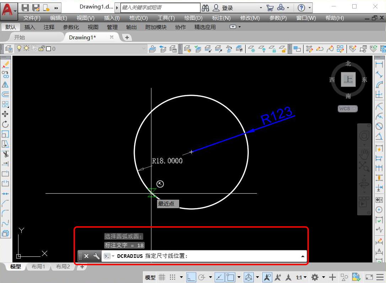Open the 标注(N) menu
The width and height of the screenshot is (386, 283).
221,18
